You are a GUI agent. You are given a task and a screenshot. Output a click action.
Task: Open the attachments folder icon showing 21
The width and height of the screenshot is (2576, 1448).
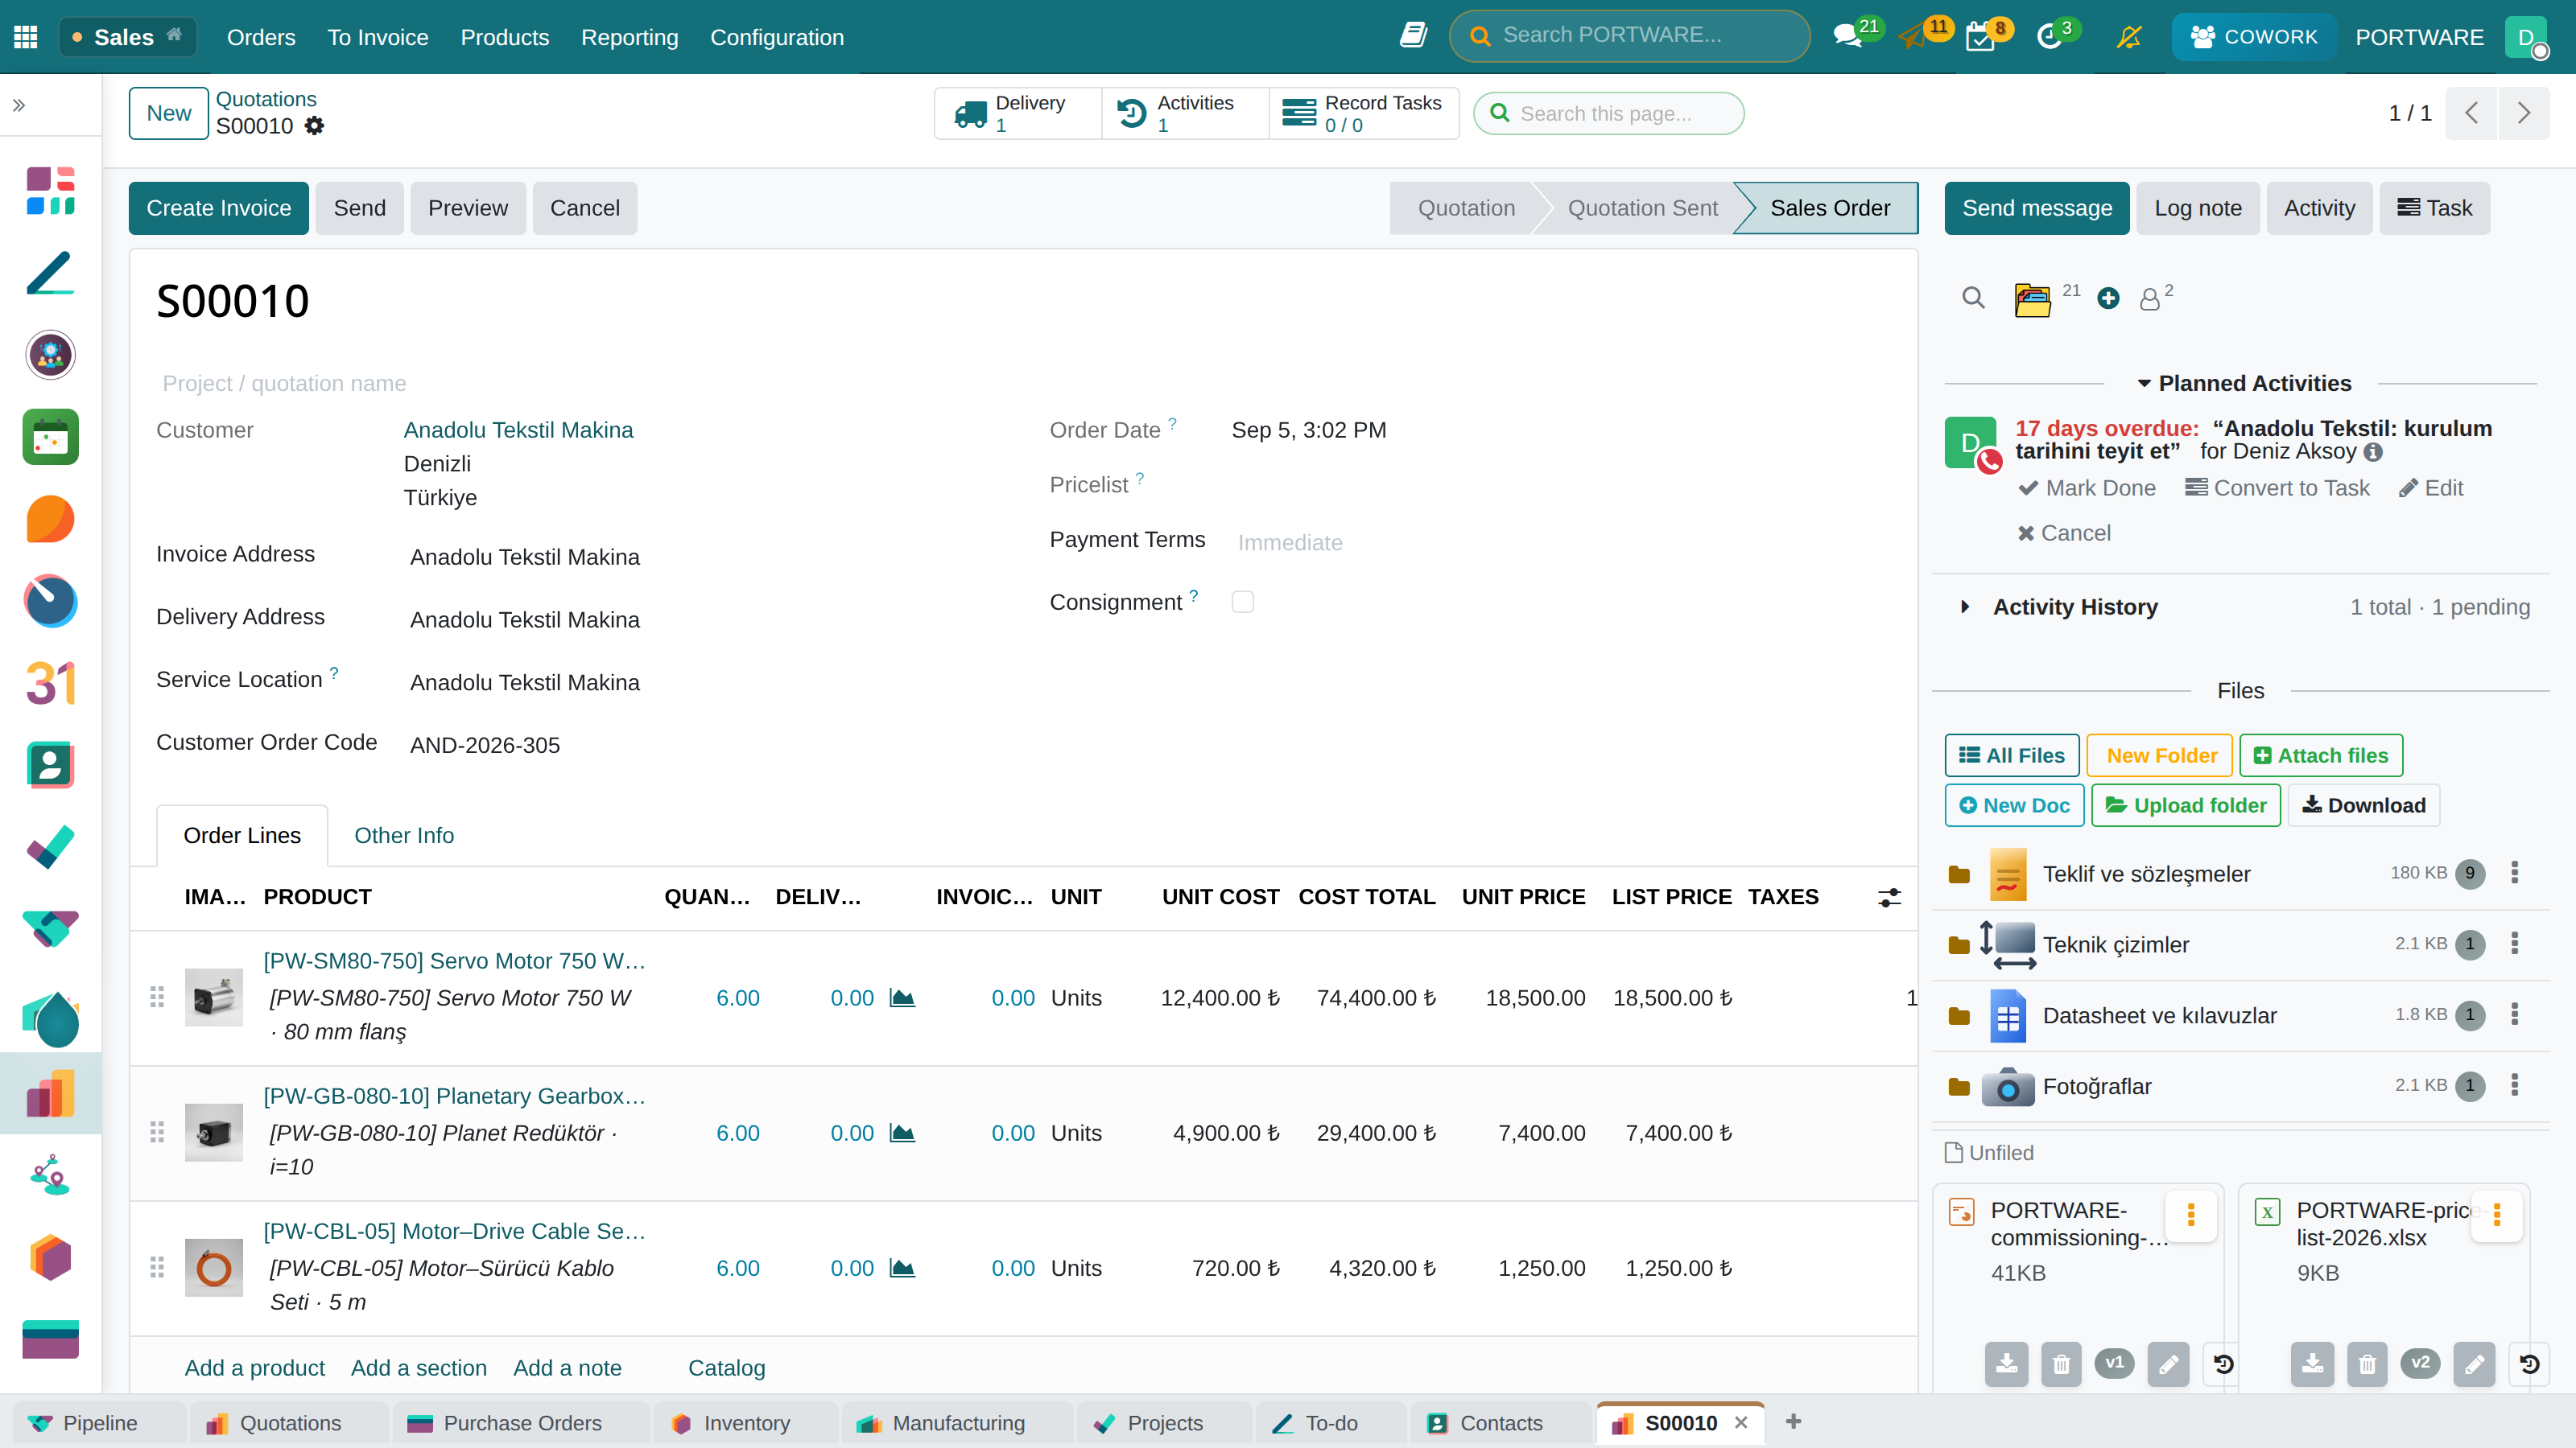(2032, 298)
